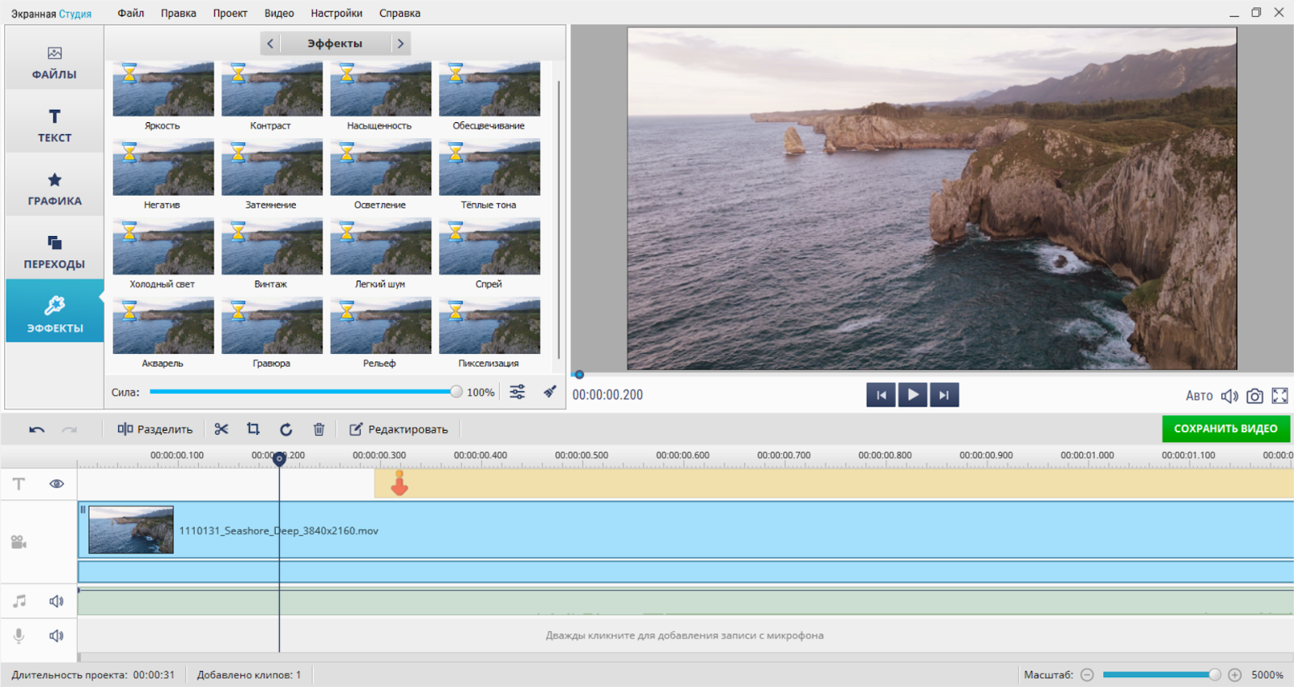Take a snapshot with camera icon
Screen dimensions: 1294x687
click(x=1254, y=396)
